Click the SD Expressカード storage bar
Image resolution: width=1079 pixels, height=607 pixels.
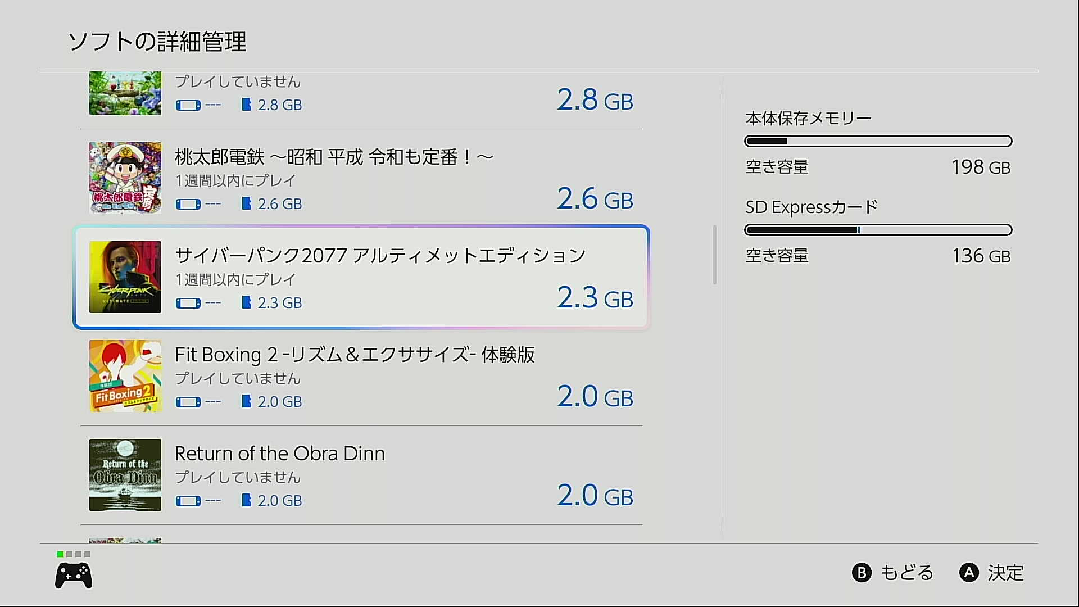coord(878,230)
